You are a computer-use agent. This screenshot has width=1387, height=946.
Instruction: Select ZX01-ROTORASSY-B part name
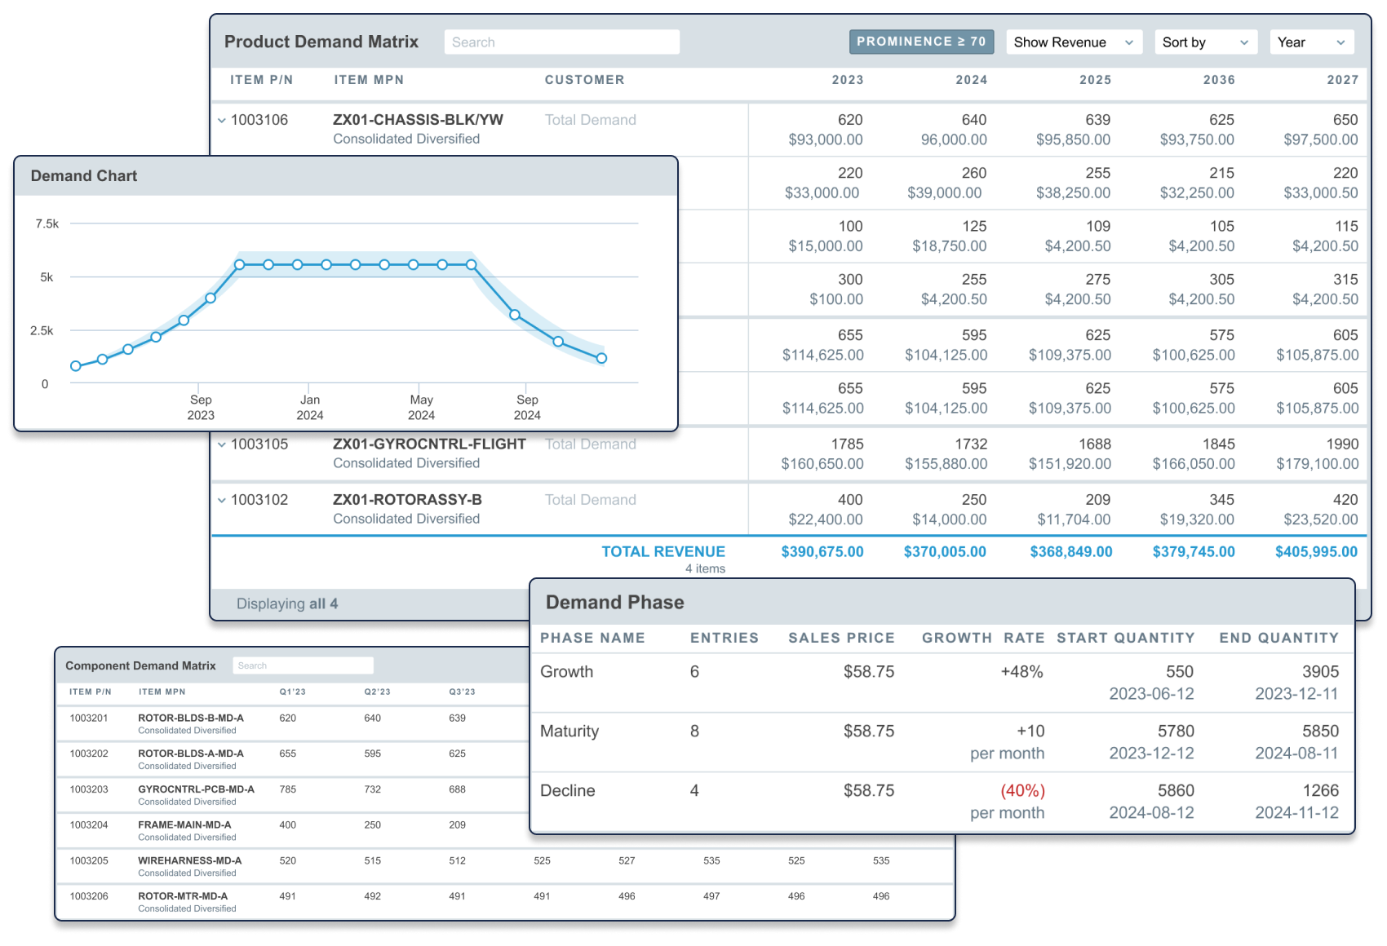pyautogui.click(x=407, y=499)
